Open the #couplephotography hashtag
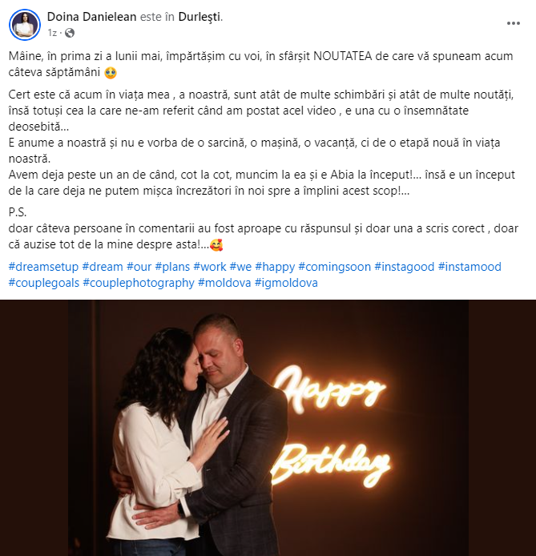 (x=139, y=283)
